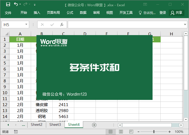Click the Undo arrow icon
Viewport: 189px width, 135px height.
click(x=16, y=4)
